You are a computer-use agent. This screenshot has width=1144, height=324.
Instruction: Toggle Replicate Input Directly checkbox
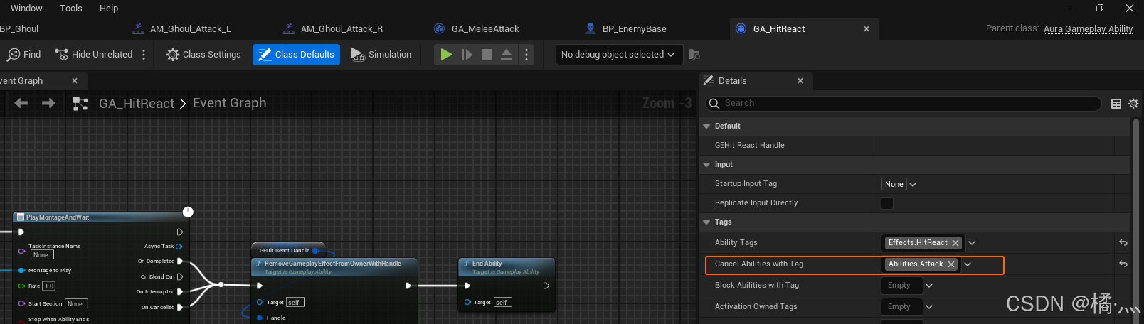(887, 203)
